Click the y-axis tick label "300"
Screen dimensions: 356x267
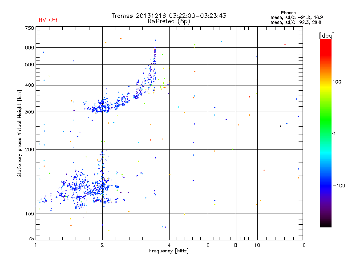click(29, 112)
